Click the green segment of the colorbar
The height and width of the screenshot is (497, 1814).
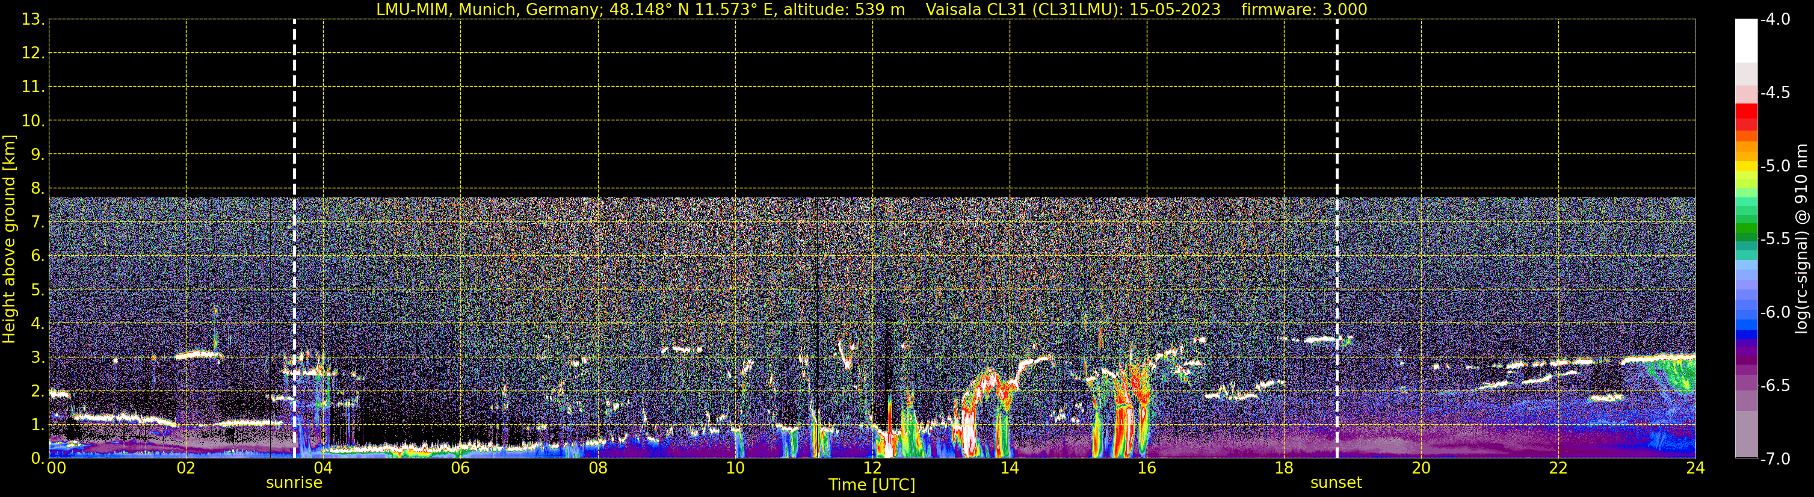click(1747, 229)
